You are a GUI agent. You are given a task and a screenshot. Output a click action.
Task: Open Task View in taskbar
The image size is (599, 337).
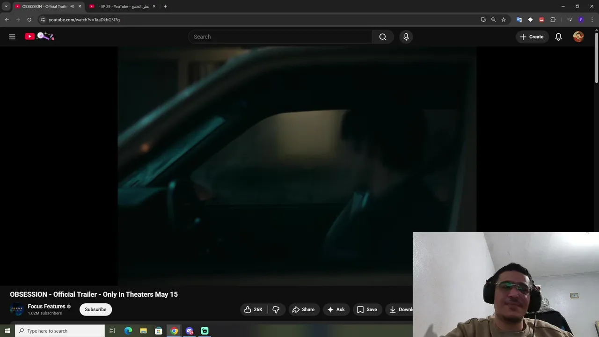[112, 331]
